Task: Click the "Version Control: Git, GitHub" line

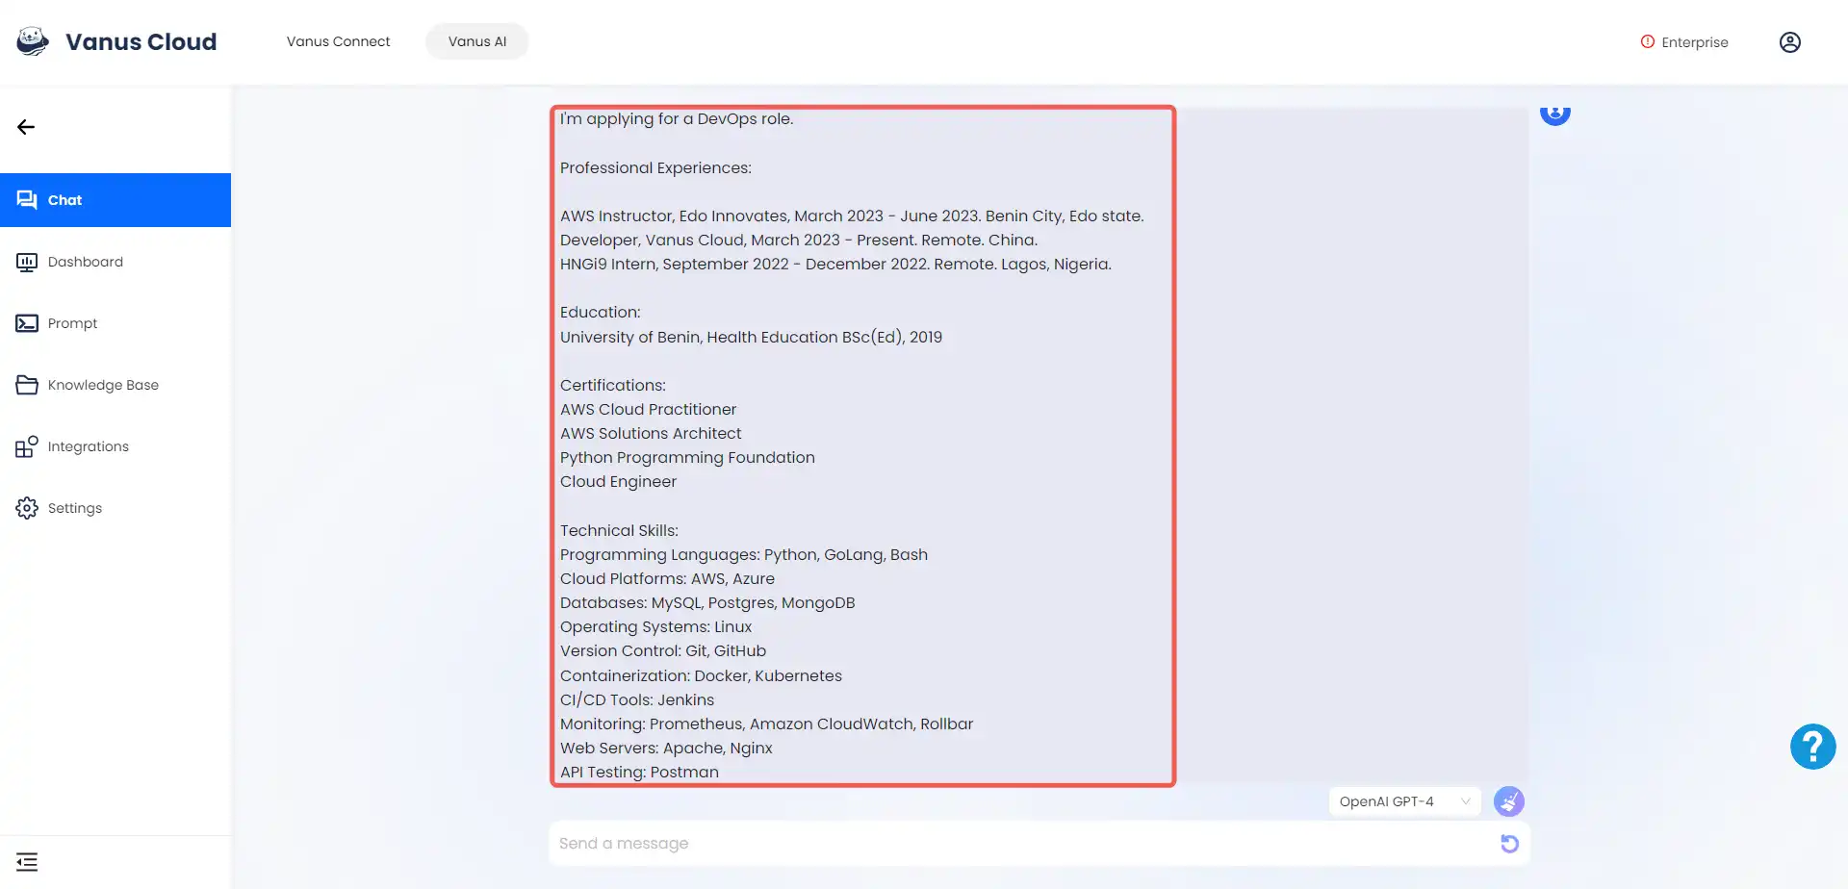Action: [663, 650]
